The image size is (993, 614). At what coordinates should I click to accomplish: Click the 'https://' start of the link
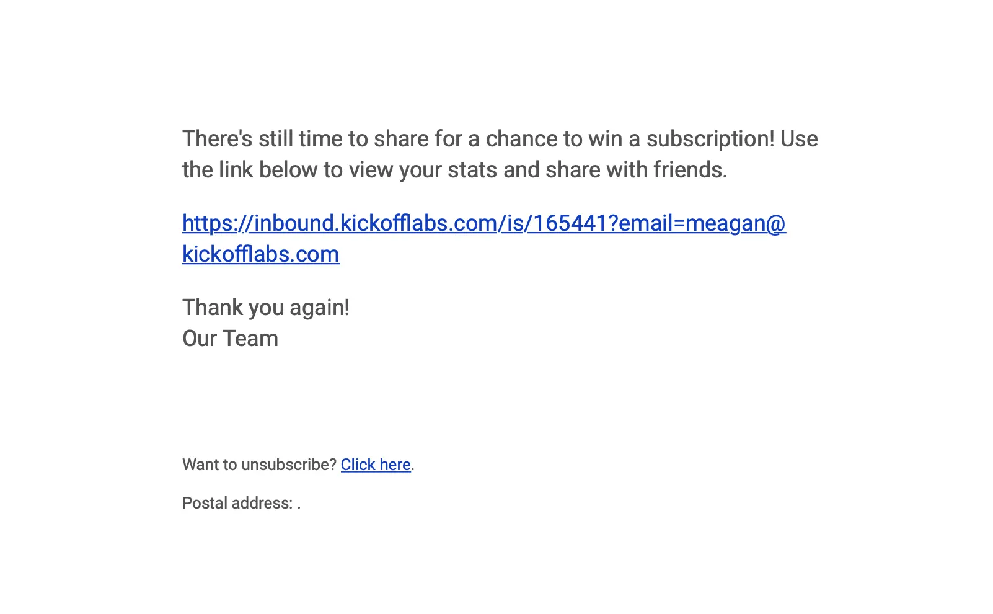[x=218, y=223]
